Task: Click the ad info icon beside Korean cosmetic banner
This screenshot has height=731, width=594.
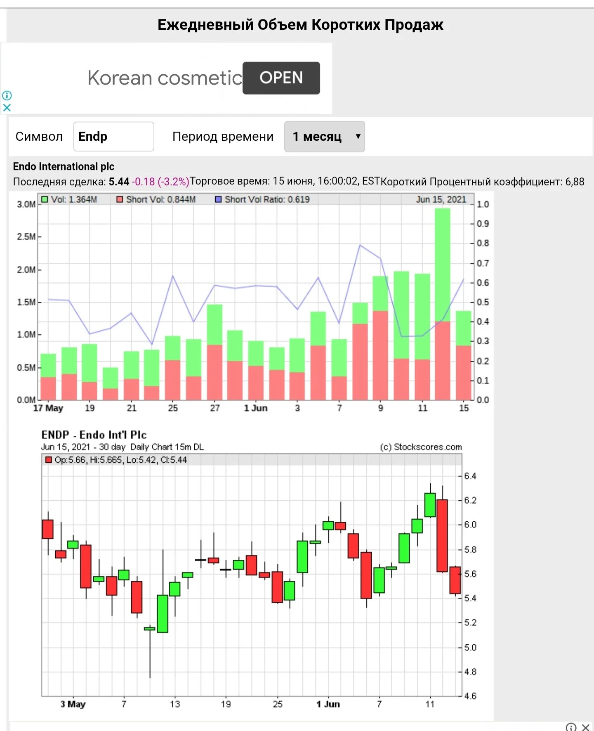Action: click(x=7, y=96)
